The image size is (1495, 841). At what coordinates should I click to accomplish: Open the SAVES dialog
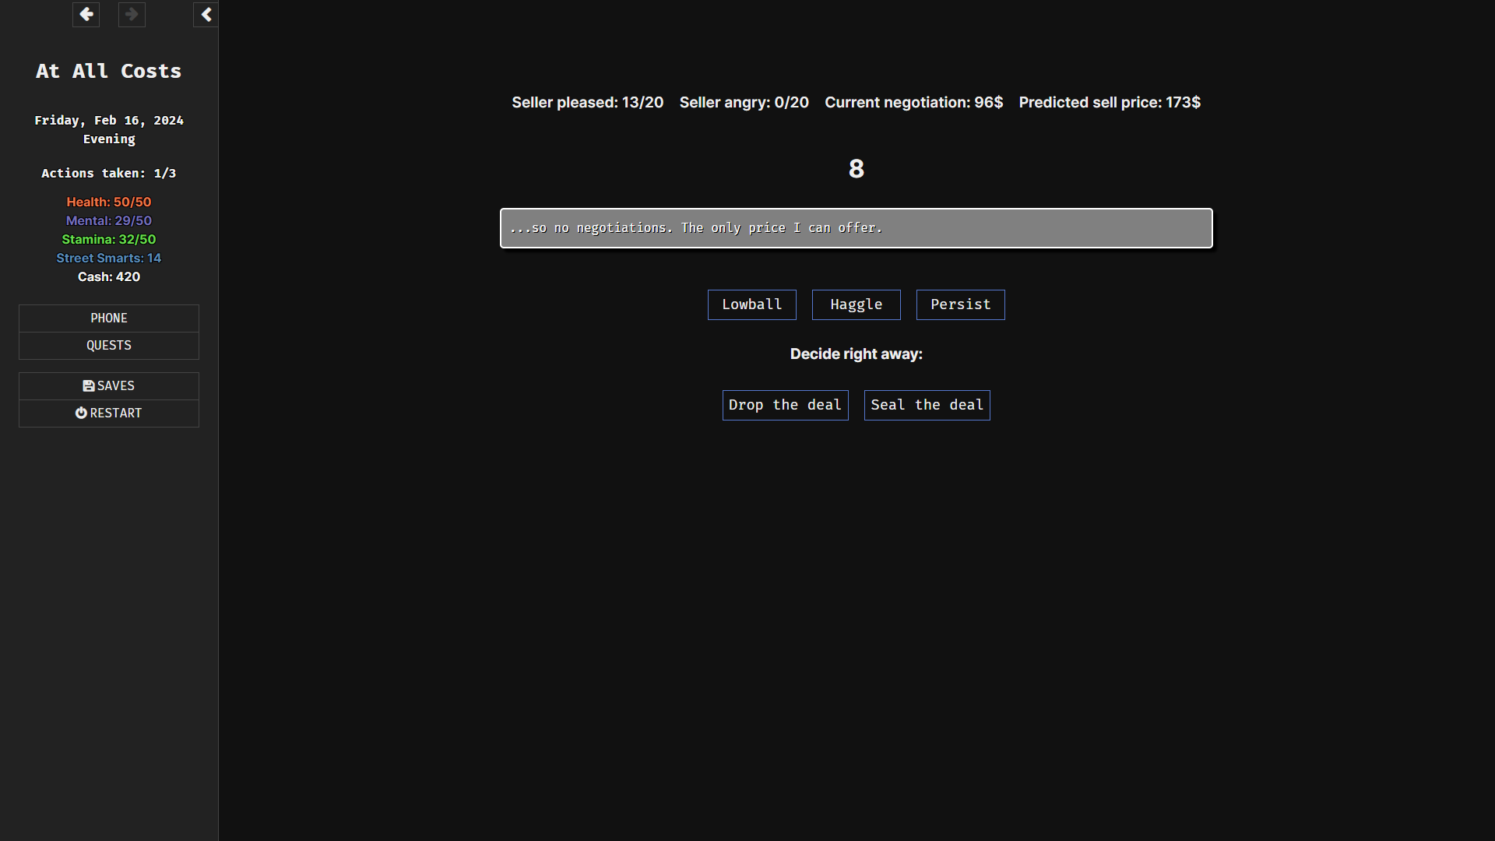tap(109, 386)
